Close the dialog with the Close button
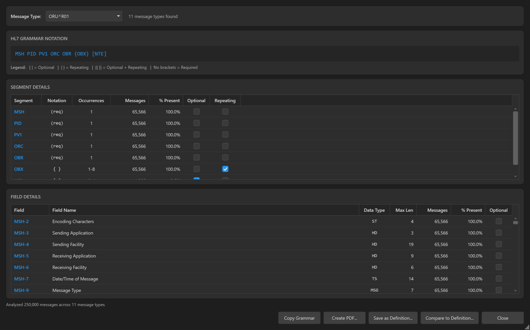The image size is (530, 330). [503, 318]
